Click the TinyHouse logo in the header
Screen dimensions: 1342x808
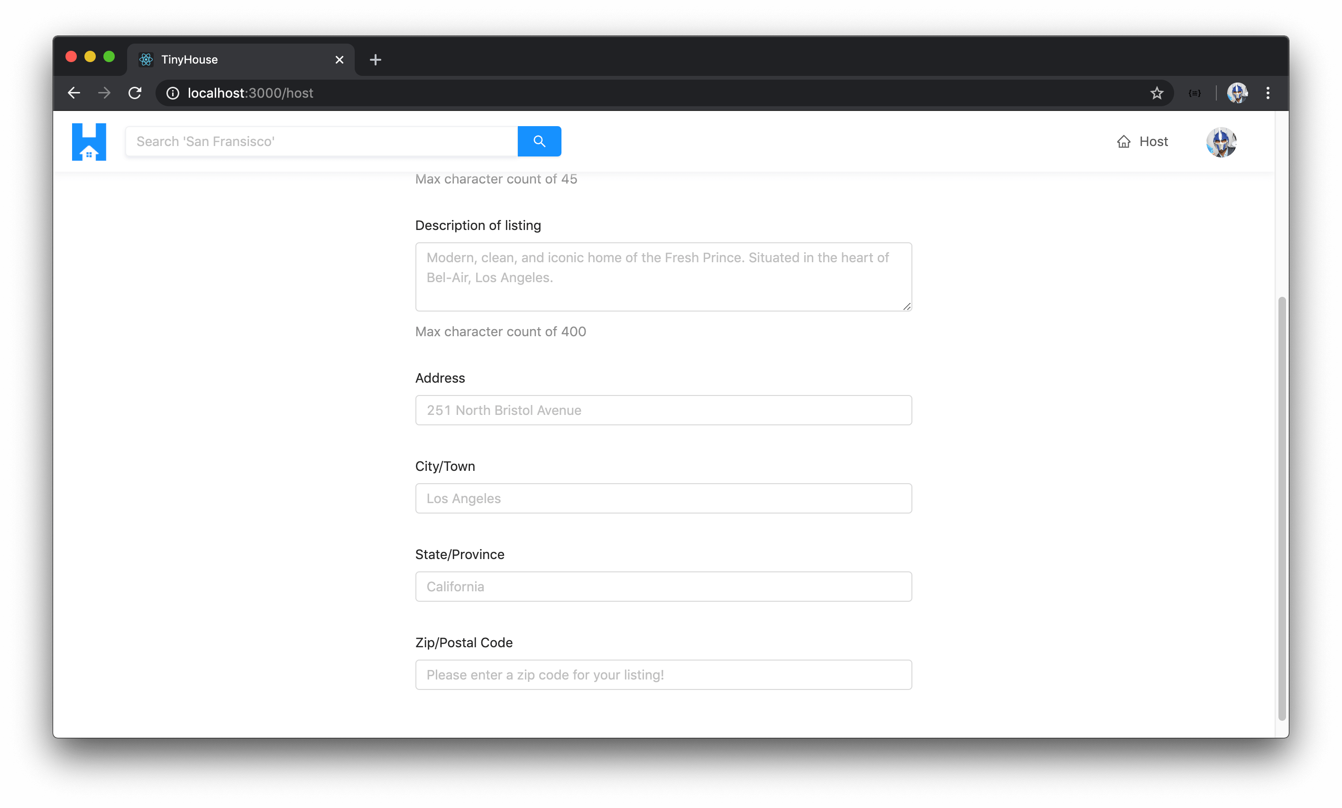pos(89,142)
